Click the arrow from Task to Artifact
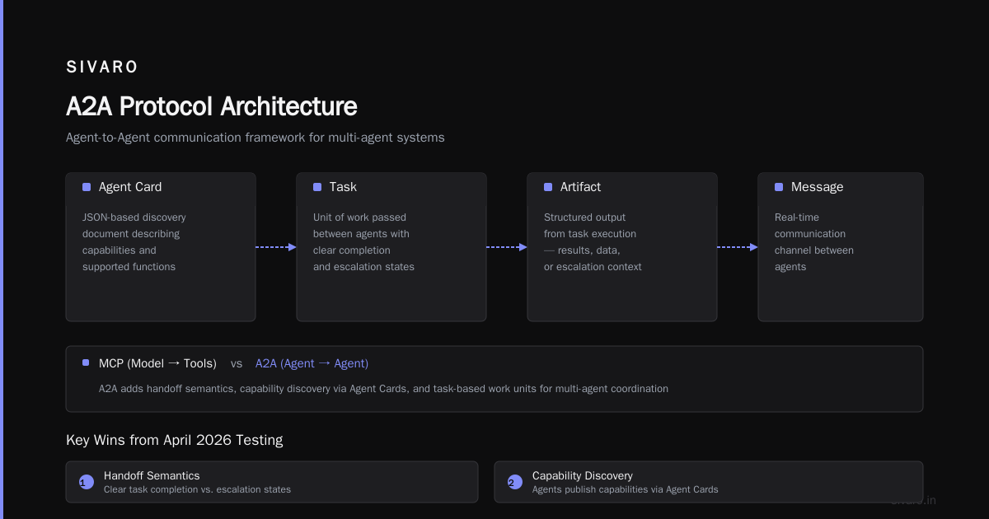Viewport: 989px width, 519px height. click(507, 247)
